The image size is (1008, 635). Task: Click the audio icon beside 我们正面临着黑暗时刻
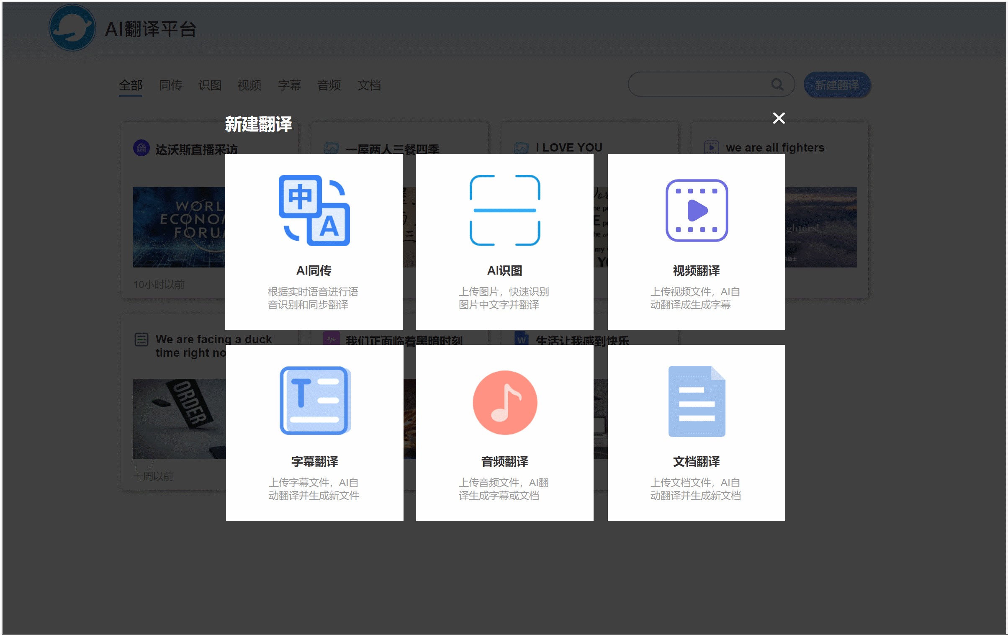click(331, 338)
